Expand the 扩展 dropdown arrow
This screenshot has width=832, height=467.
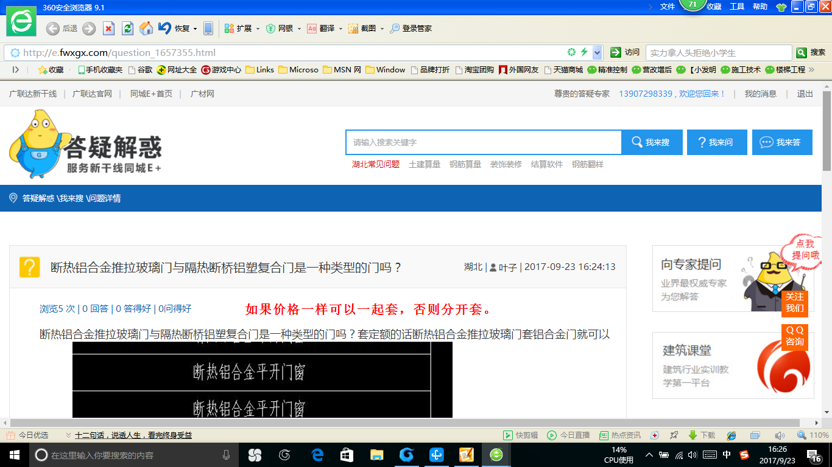tap(258, 29)
